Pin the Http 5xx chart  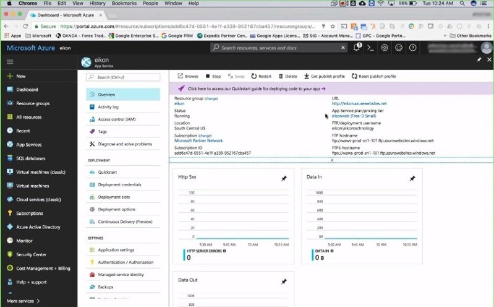pyautogui.click(x=284, y=179)
